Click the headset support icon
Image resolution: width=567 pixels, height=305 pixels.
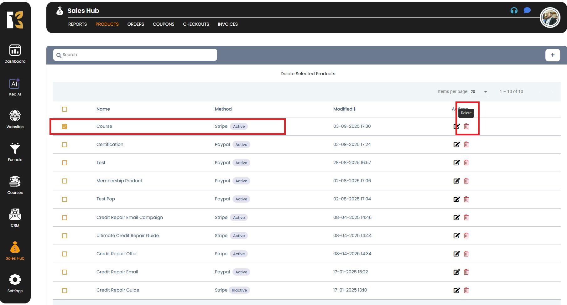pyautogui.click(x=514, y=11)
